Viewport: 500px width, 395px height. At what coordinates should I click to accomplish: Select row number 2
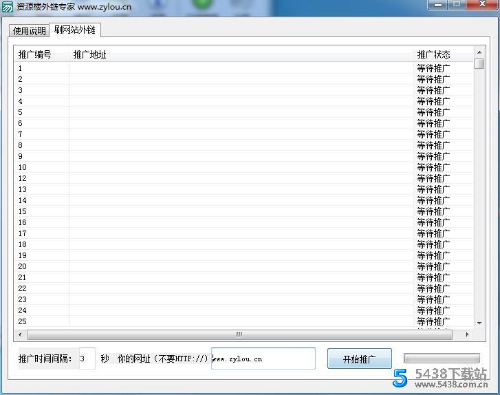pos(244,79)
